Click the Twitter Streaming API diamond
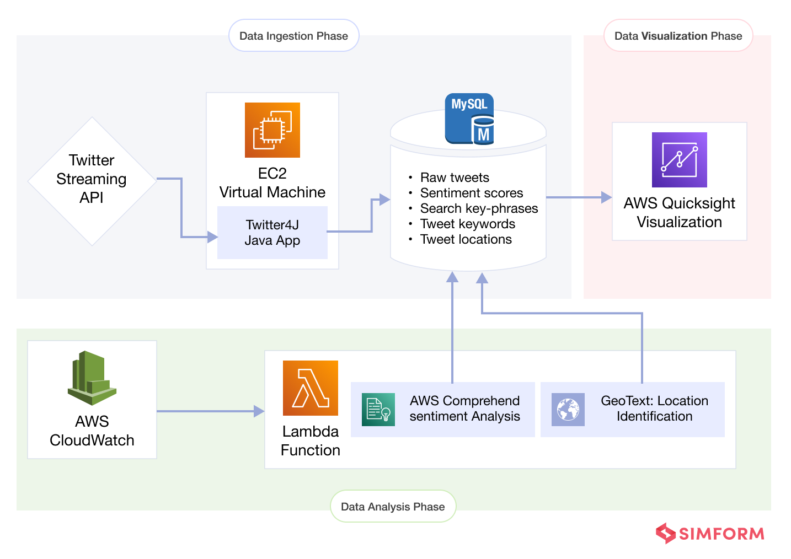 point(92,181)
